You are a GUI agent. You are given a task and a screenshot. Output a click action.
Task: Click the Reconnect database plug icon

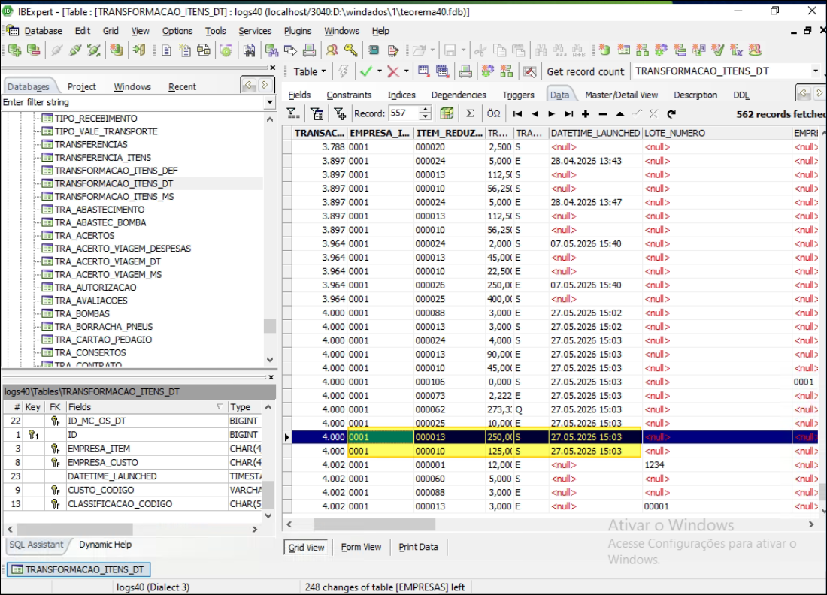[94, 50]
